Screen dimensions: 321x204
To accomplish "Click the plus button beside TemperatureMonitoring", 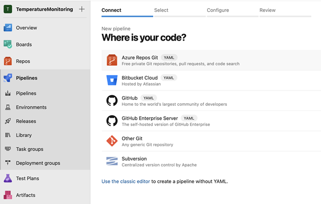I will coord(82,9).
